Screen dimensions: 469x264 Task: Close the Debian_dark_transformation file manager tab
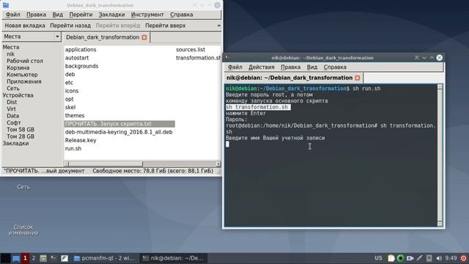144,37
